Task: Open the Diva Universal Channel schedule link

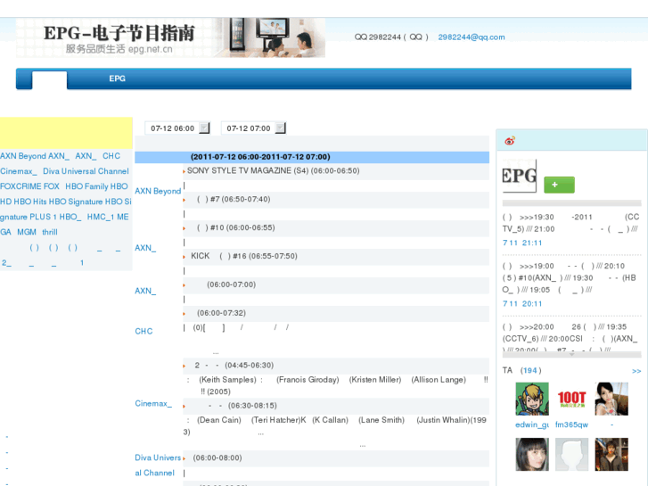Action: click(158, 465)
